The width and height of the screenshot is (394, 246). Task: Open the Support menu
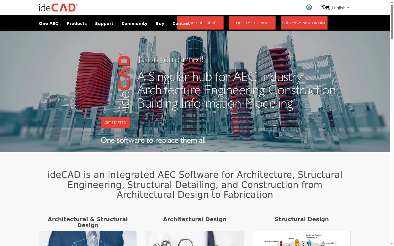104,24
